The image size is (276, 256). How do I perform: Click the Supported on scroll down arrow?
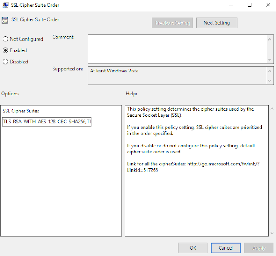coord(270,81)
